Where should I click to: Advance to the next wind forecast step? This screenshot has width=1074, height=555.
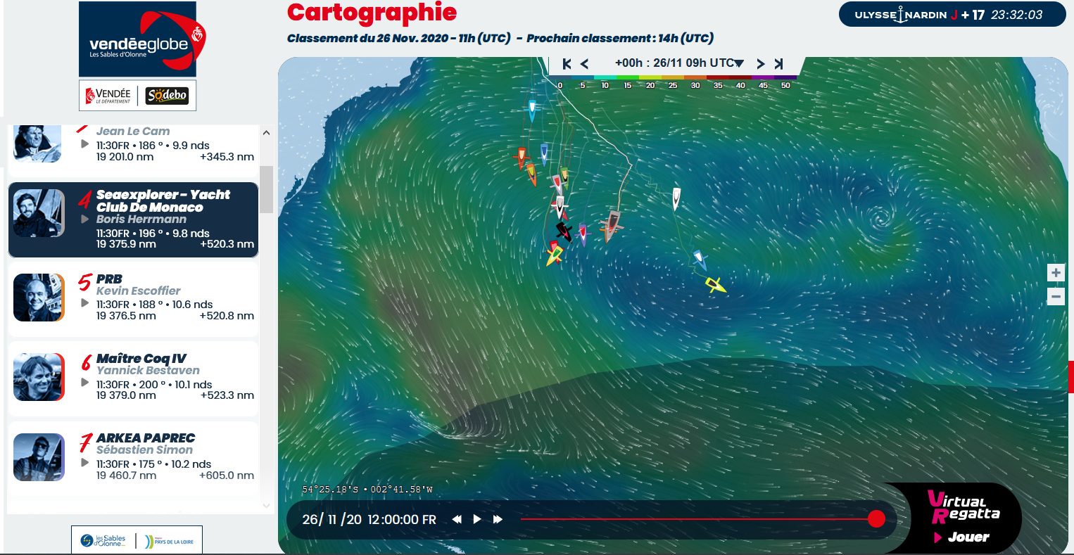point(760,64)
